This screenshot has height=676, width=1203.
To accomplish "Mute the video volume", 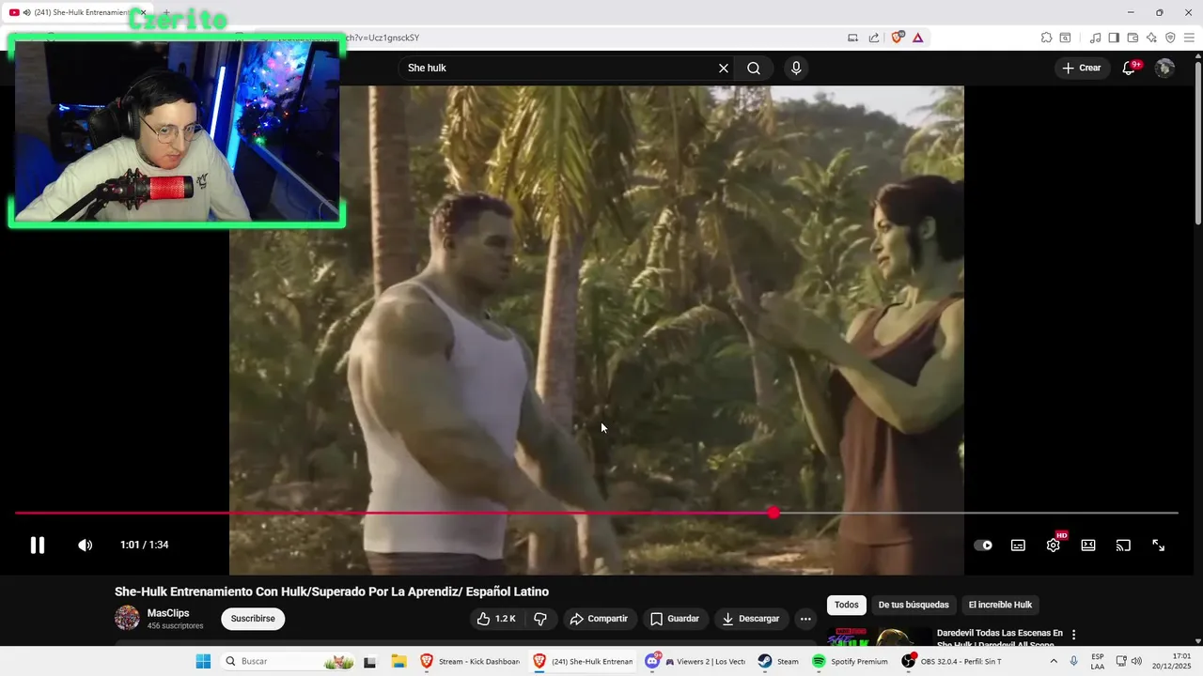I will click(x=85, y=545).
